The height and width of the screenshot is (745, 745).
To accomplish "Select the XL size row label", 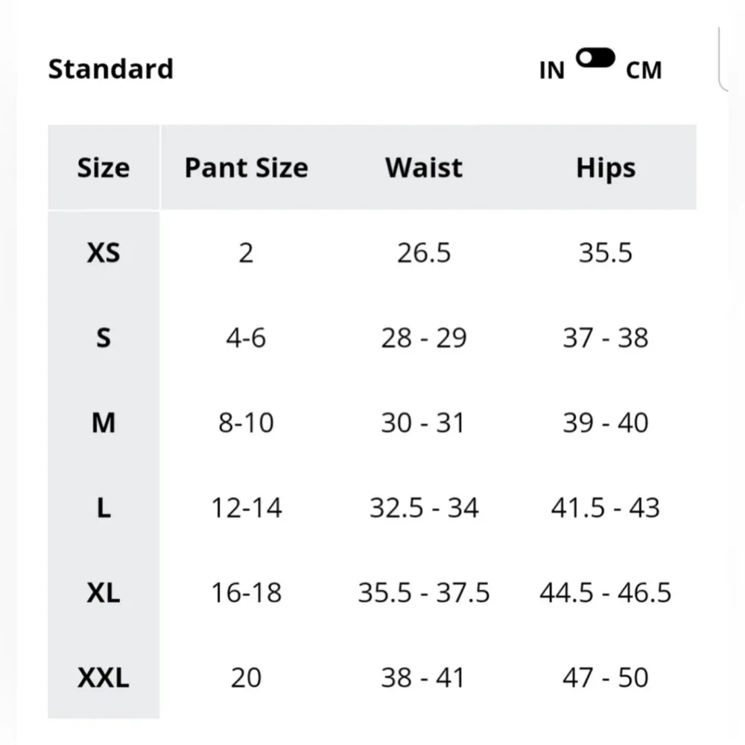I will [x=103, y=593].
